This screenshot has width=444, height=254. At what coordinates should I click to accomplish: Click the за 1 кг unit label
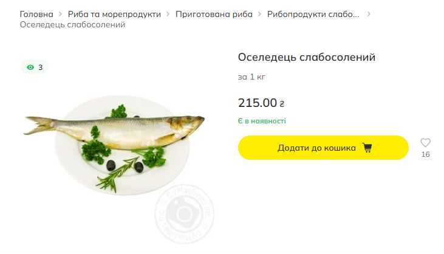pos(251,77)
